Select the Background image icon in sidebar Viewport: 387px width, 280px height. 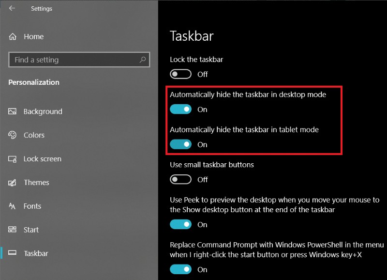pyautogui.click(x=12, y=111)
